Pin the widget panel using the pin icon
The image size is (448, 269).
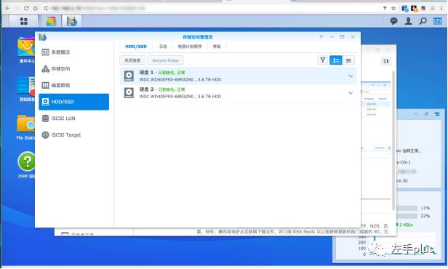[426, 114]
